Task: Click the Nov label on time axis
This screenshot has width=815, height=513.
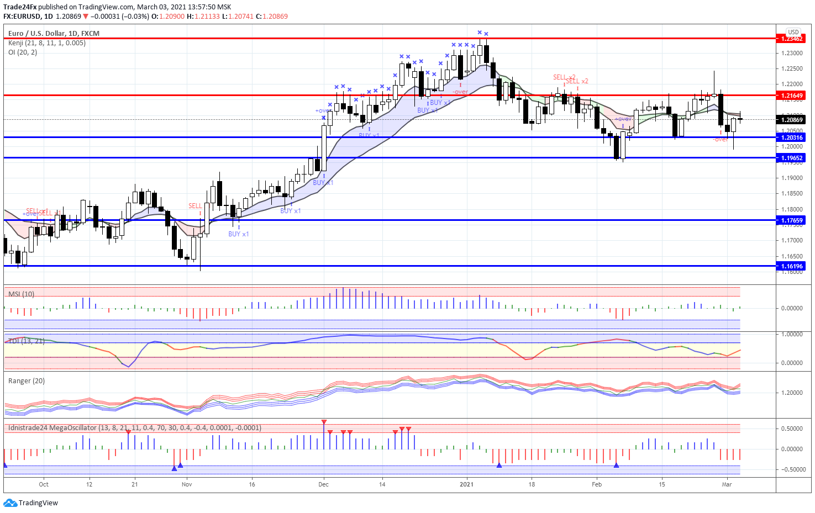Action: [187, 484]
